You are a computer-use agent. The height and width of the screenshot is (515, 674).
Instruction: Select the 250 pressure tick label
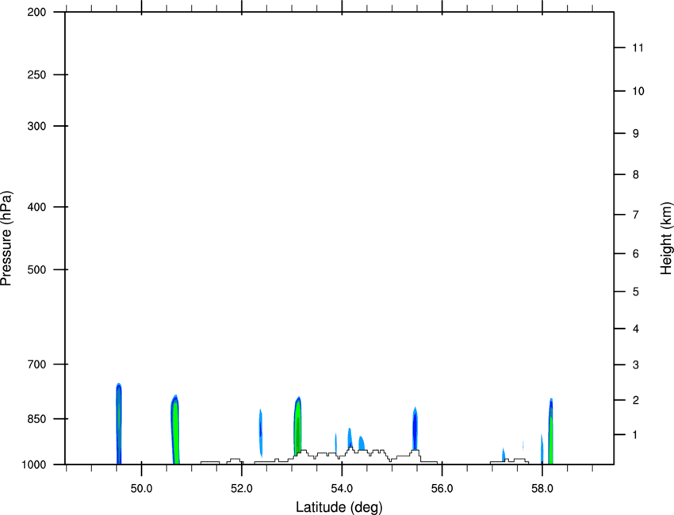[x=36, y=74]
